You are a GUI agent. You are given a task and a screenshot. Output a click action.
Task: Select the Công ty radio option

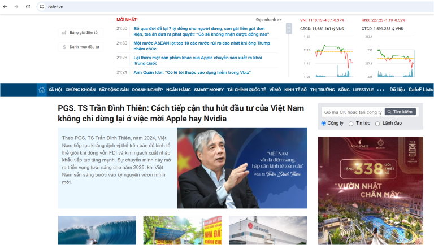(324, 123)
